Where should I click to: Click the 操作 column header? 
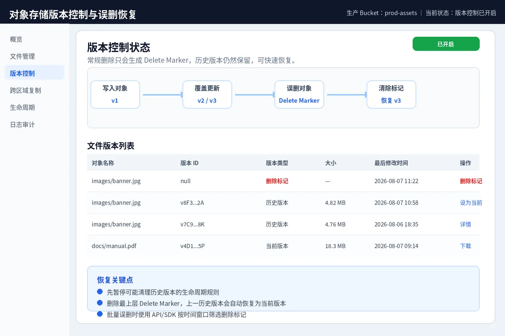465,163
